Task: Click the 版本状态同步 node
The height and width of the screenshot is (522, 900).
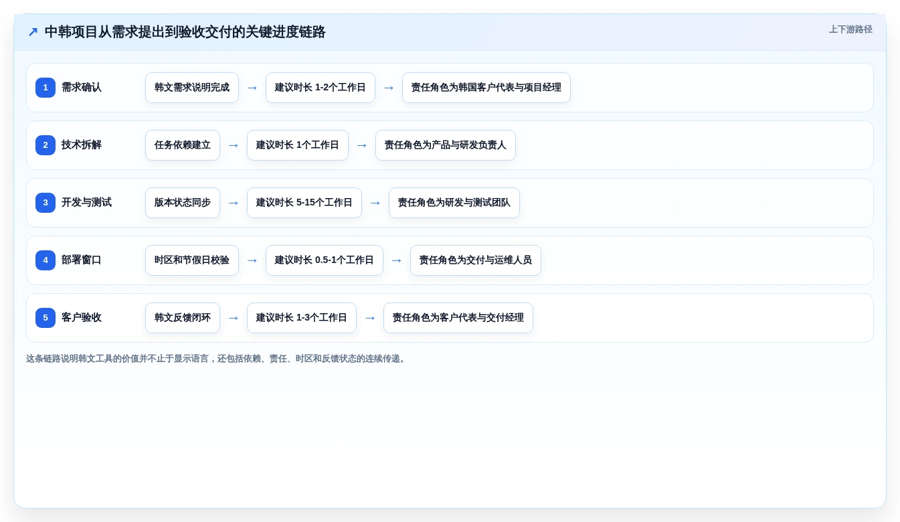Action: coord(183,203)
